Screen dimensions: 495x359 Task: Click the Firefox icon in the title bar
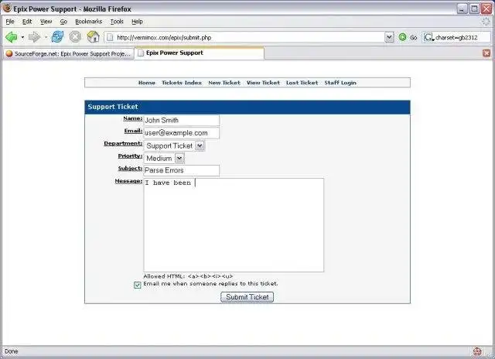pos(7,8)
